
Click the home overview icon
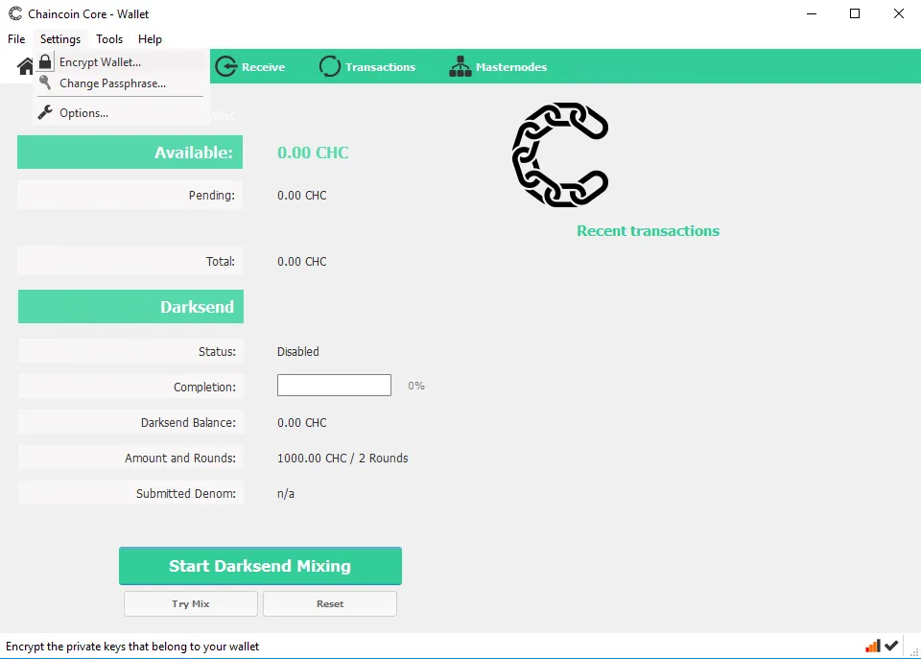pyautogui.click(x=25, y=66)
